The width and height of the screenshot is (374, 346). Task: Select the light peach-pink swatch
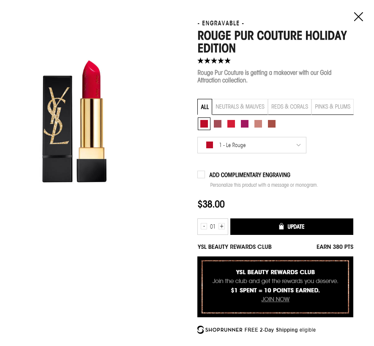pos(258,124)
